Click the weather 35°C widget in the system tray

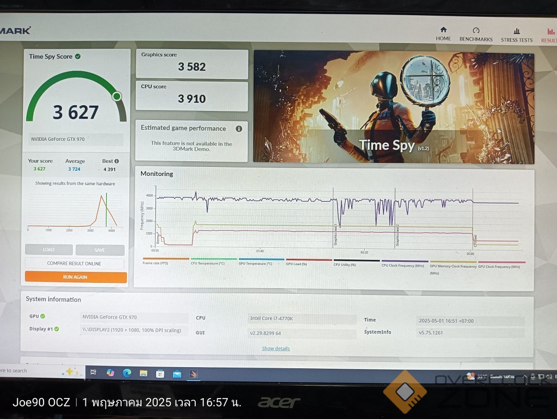(491, 377)
